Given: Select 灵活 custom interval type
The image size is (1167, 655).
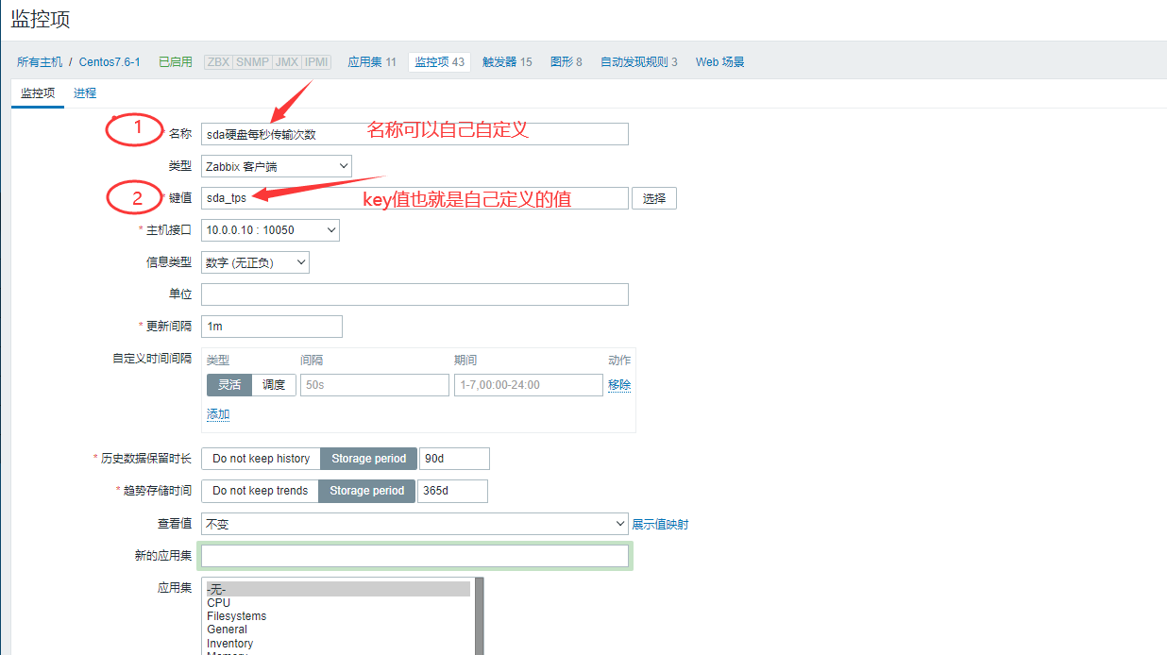Looking at the screenshot, I should coord(229,385).
